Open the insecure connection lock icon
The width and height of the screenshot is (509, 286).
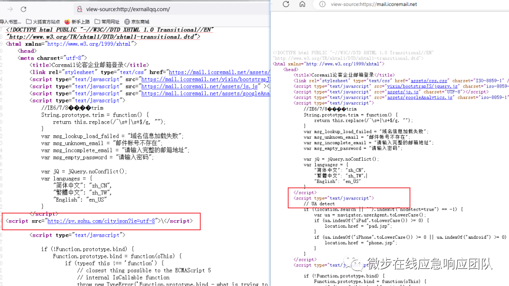point(79,9)
